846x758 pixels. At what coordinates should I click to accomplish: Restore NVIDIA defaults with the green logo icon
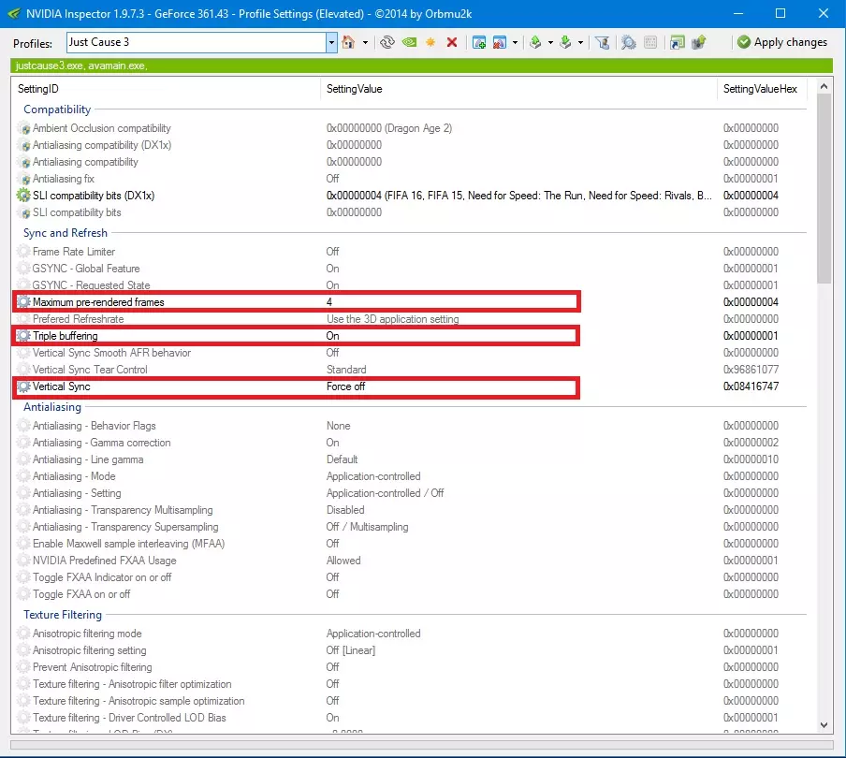[x=410, y=42]
